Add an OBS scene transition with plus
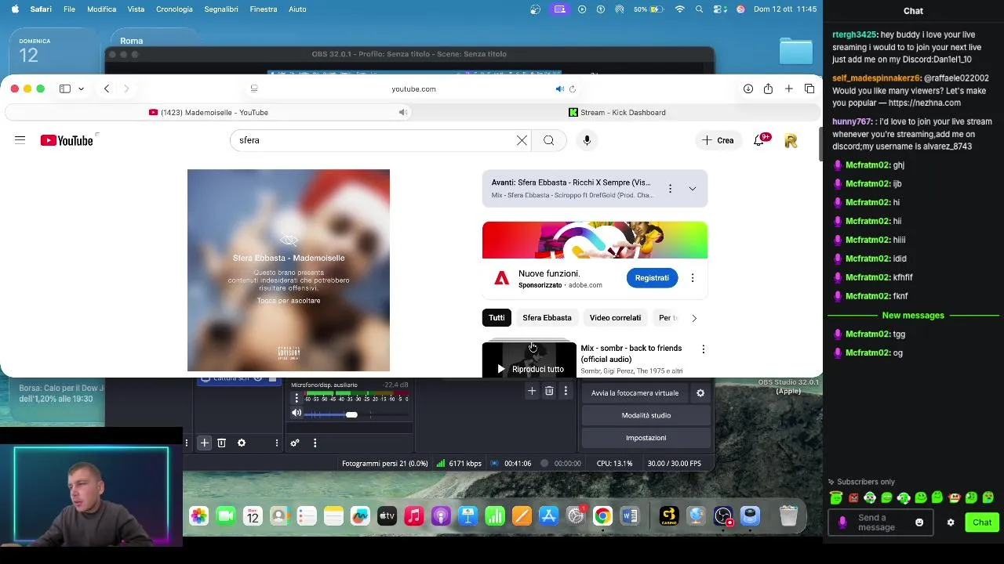The image size is (1004, 564). pos(532,391)
